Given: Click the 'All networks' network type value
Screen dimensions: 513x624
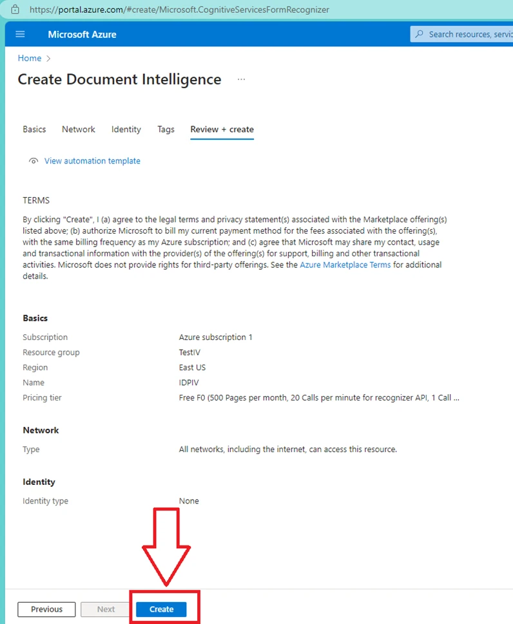Looking at the screenshot, I should 288,449.
